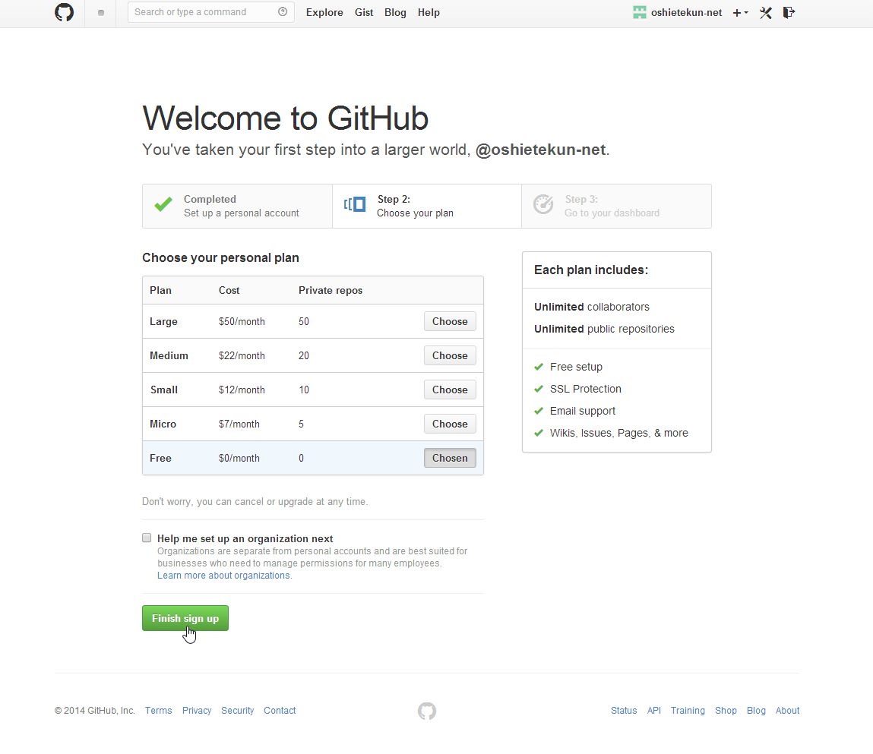Click Unlimited public repositories text
This screenshot has height=754, width=873.
(x=604, y=329)
